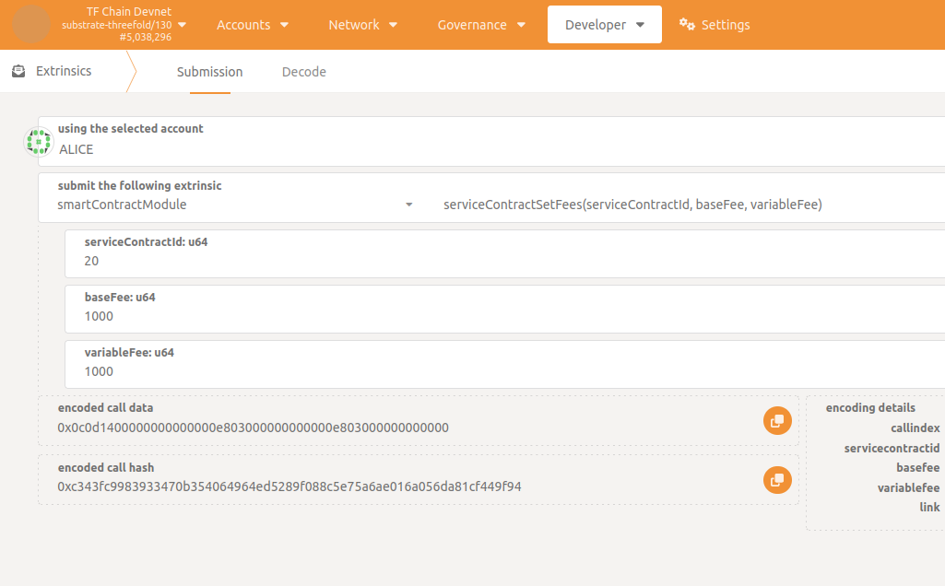Open Settings via the gears icon
The width and height of the screenshot is (945, 586).
(x=687, y=25)
